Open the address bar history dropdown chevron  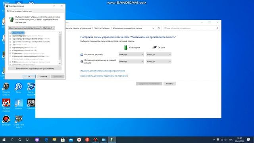point(153,28)
